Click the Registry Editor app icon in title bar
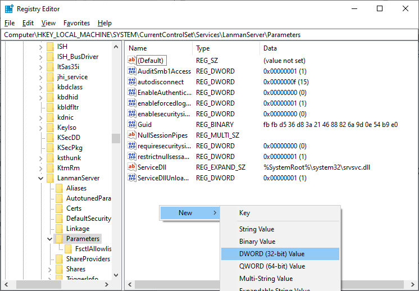The height and width of the screenshot is (291, 419). (9, 8)
